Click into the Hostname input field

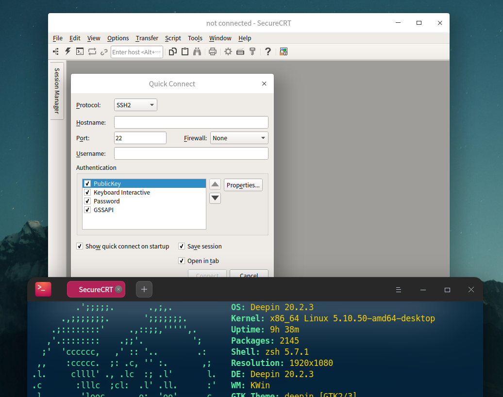click(191, 122)
